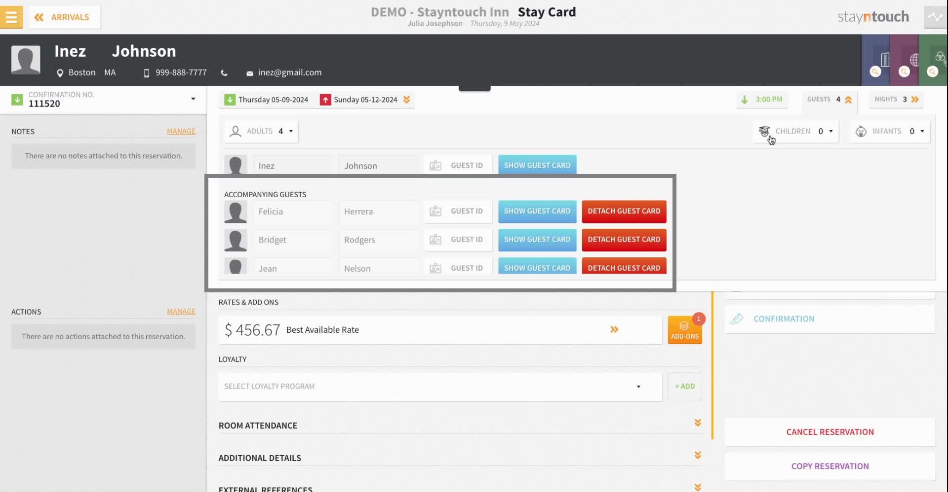Click Guest ID for Jean Nelson
The width and height of the screenshot is (948, 492).
[x=458, y=267]
